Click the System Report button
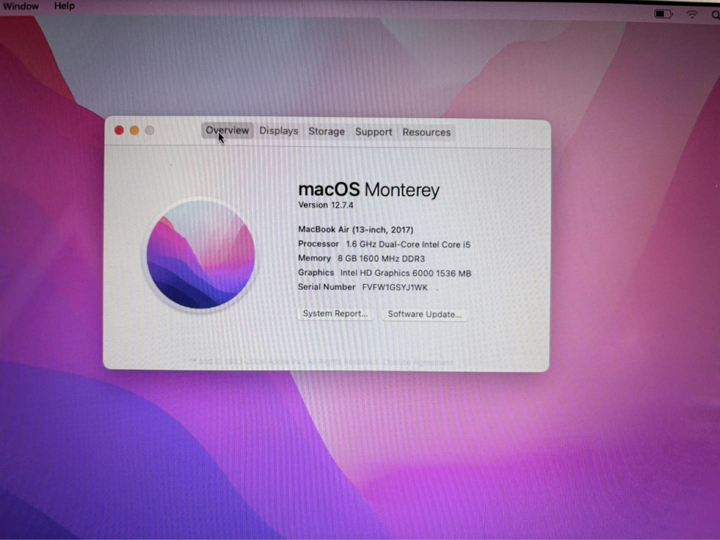720x540 pixels. (335, 313)
